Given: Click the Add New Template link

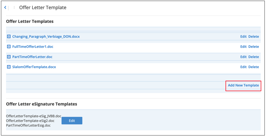Looking at the screenshot, I should [x=243, y=85].
